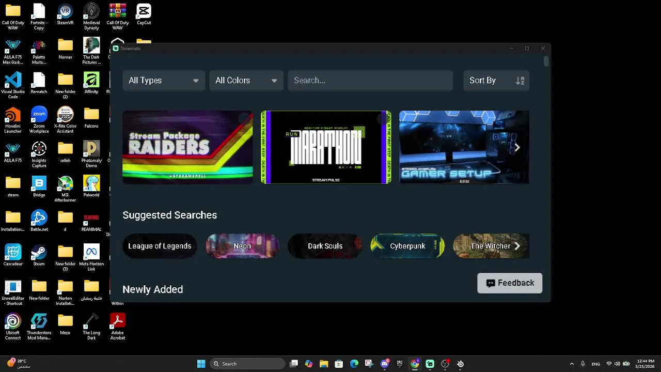Select the UnrealEditor Shortcut icon
Viewport: 661px width, 372px height.
pyautogui.click(x=13, y=292)
